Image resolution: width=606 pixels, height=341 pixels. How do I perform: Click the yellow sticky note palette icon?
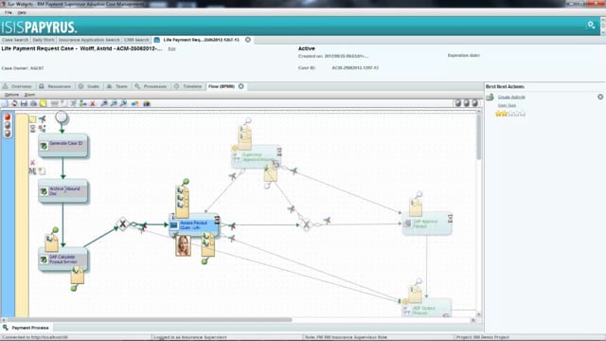32,119
